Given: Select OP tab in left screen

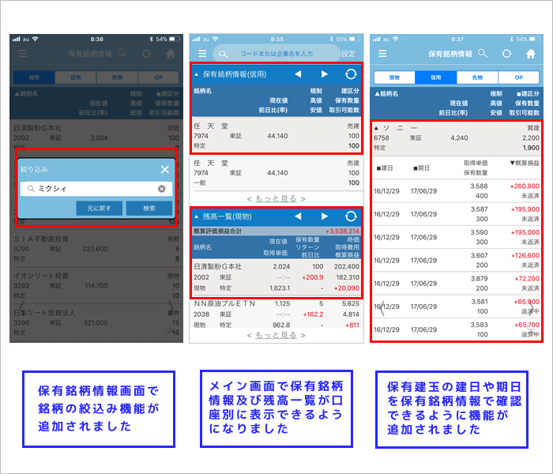Looking at the screenshot, I should [x=158, y=77].
